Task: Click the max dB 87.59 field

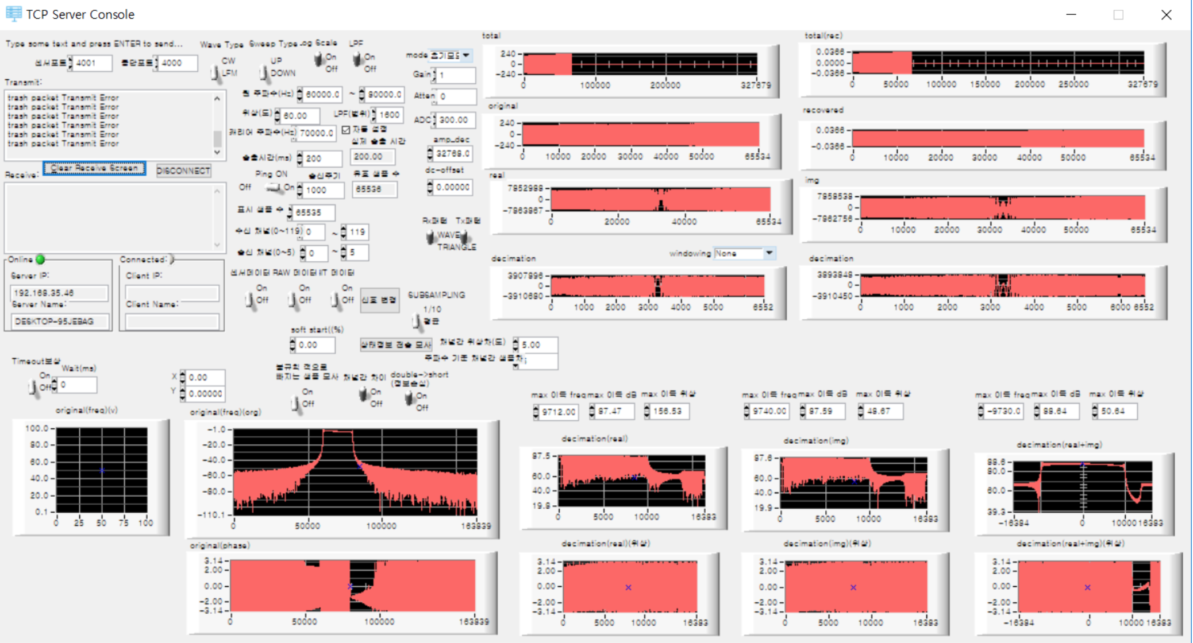Action: coord(825,411)
